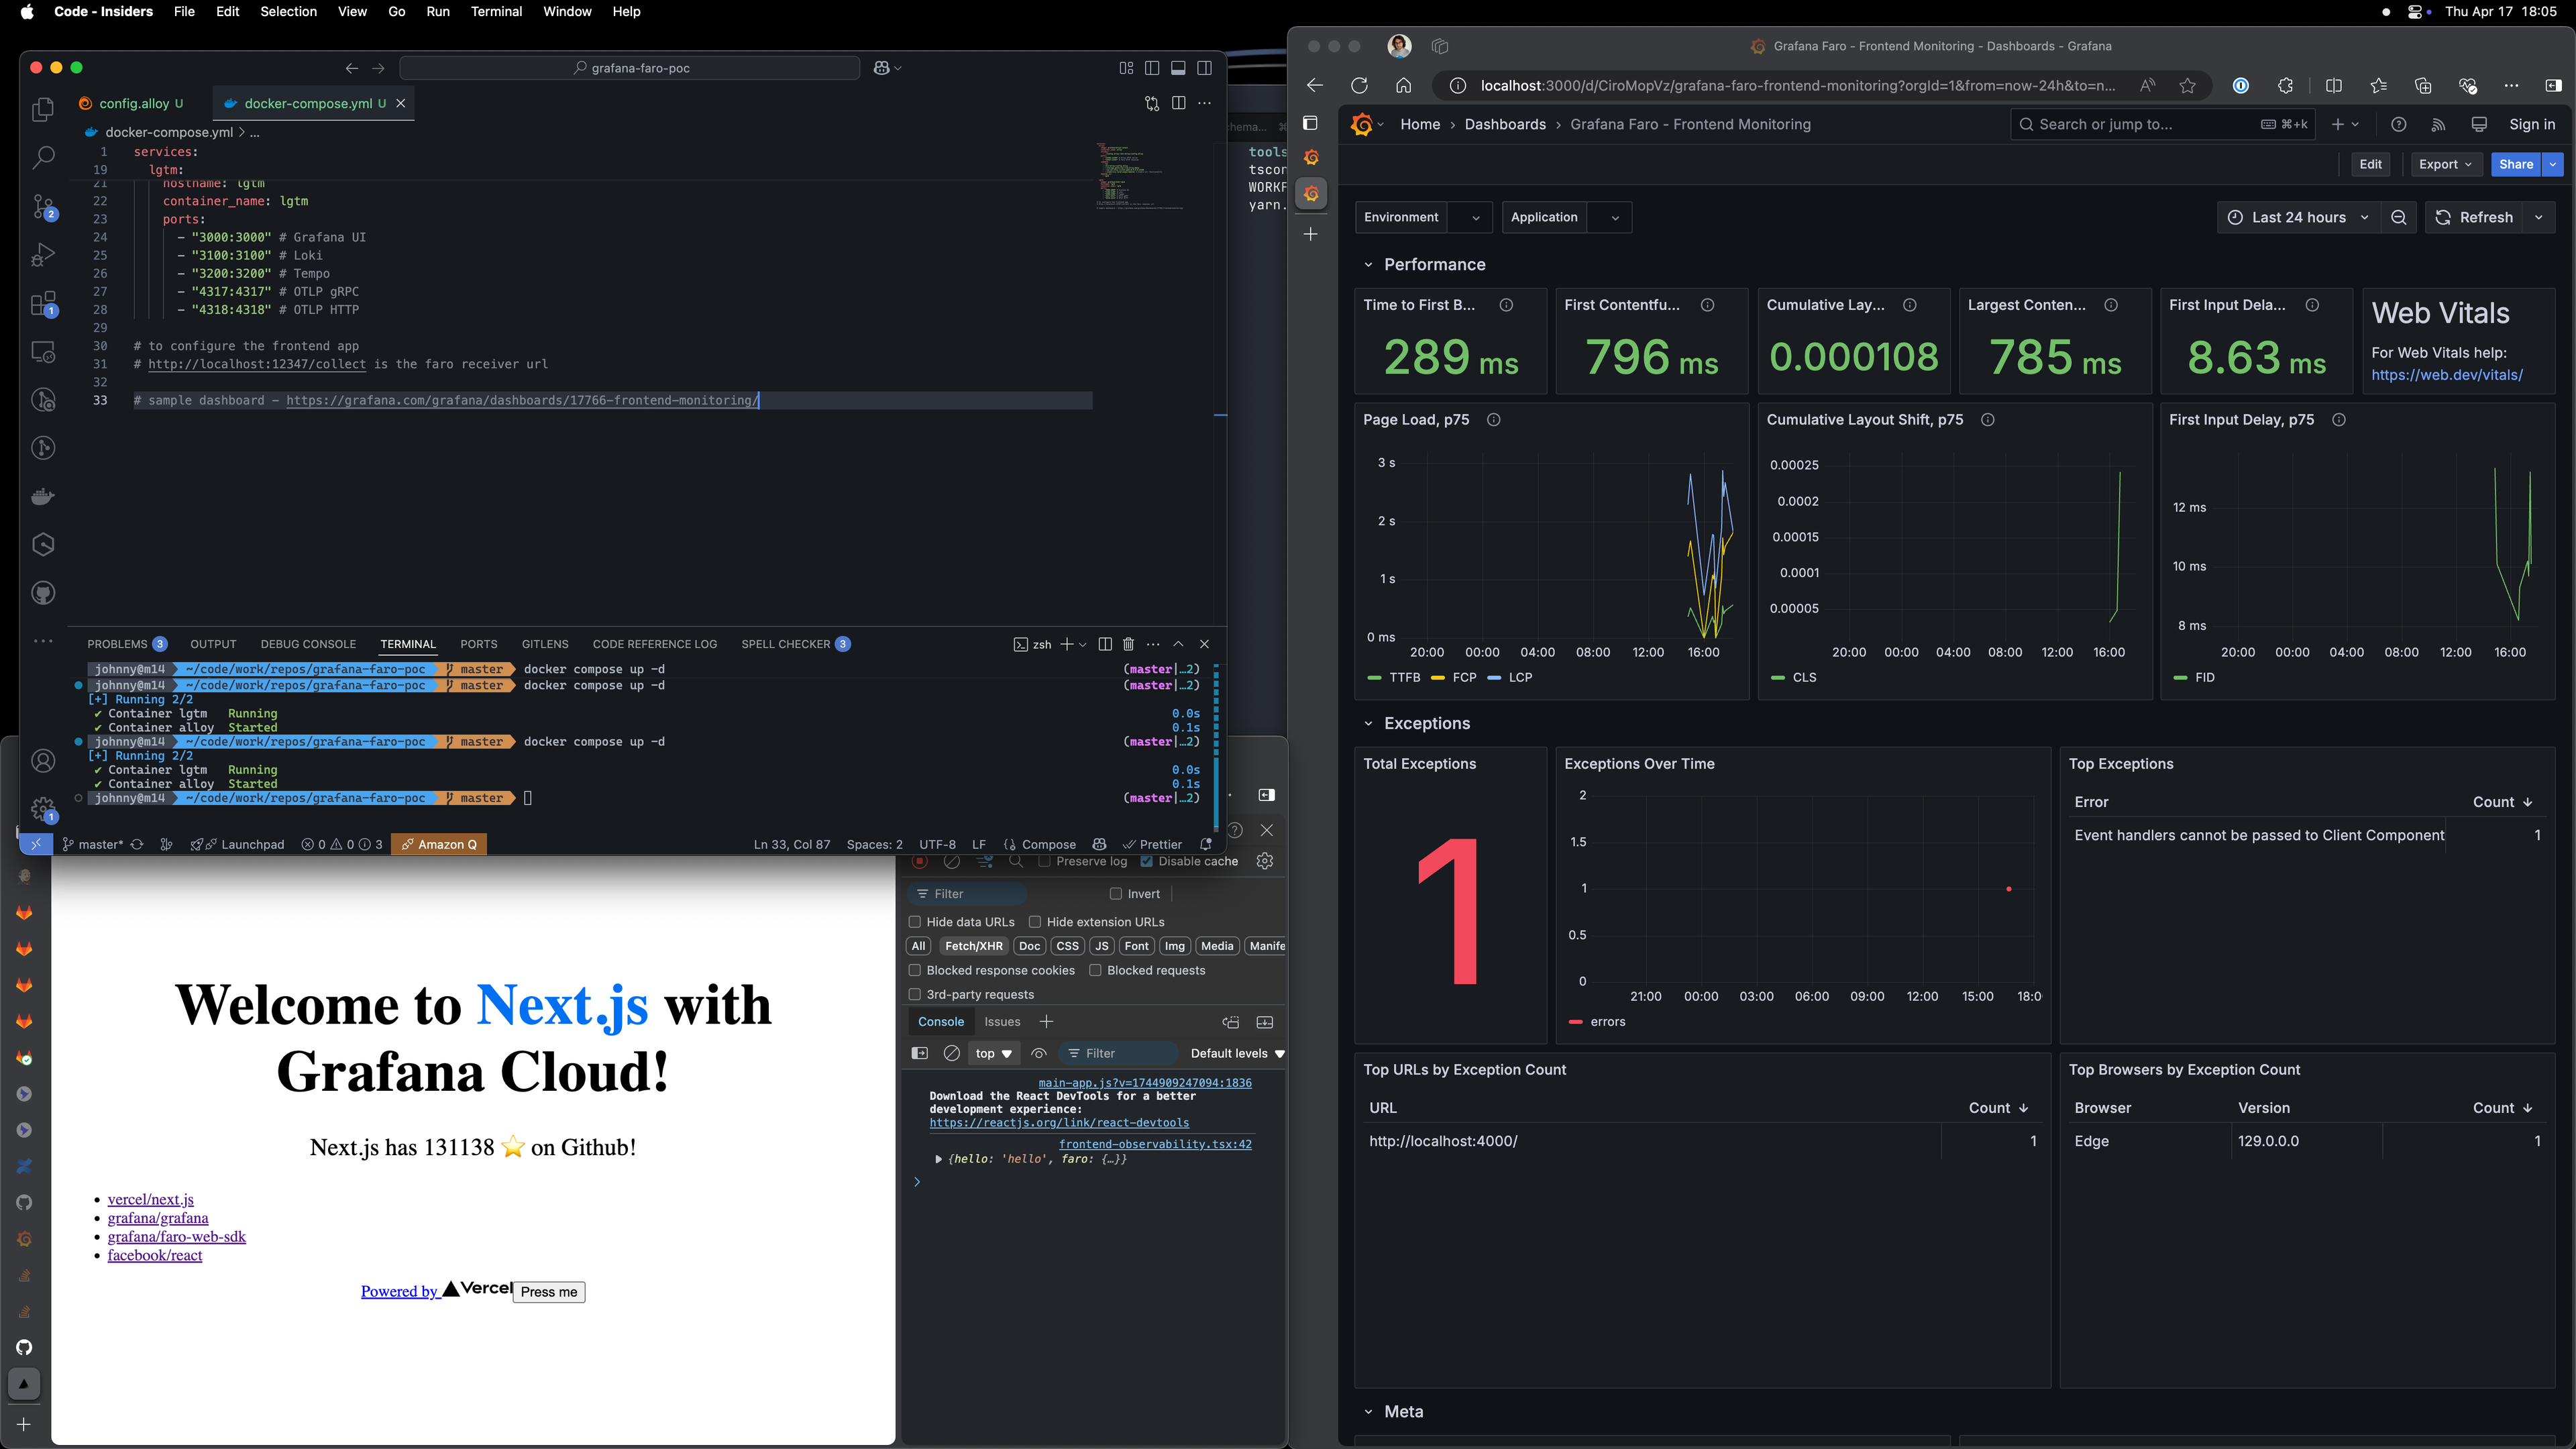Open Last 24 hours time picker
Image resolution: width=2576 pixels, height=1449 pixels.
2298,217
